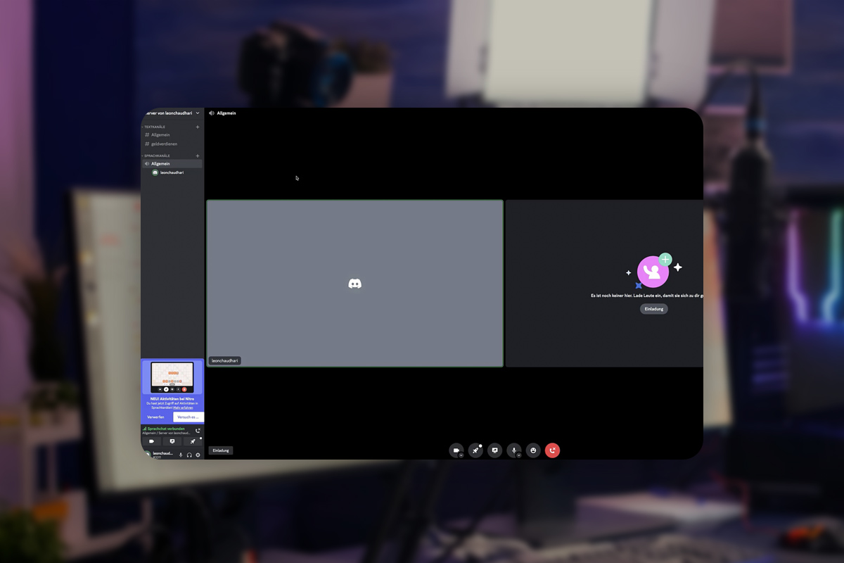Hang up with red disconnect button
Viewport: 844px width, 563px height.
(x=553, y=450)
